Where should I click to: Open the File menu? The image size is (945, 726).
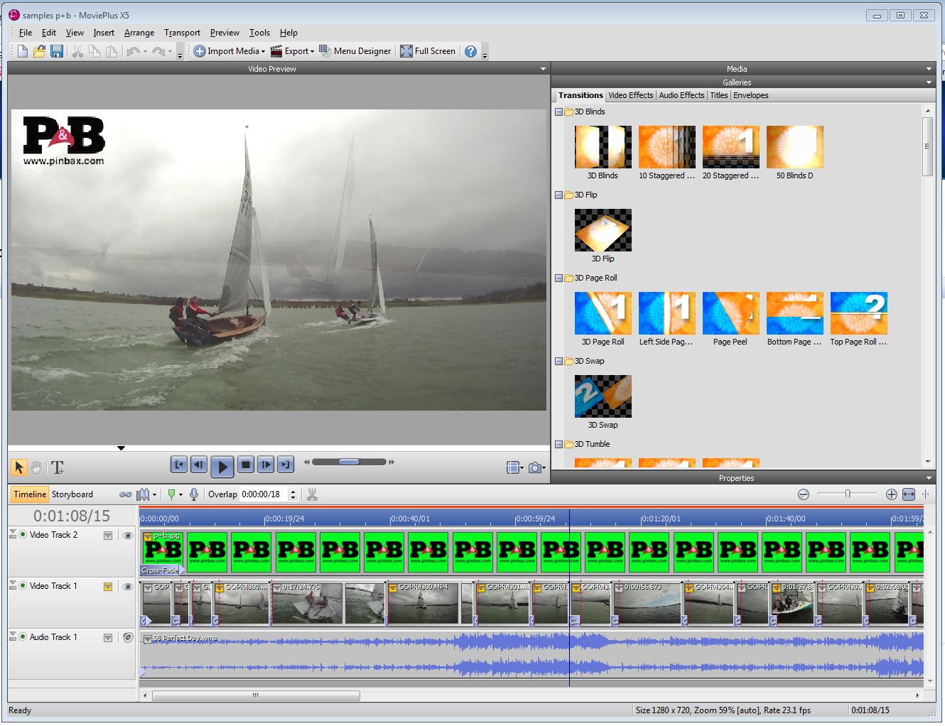coord(26,33)
